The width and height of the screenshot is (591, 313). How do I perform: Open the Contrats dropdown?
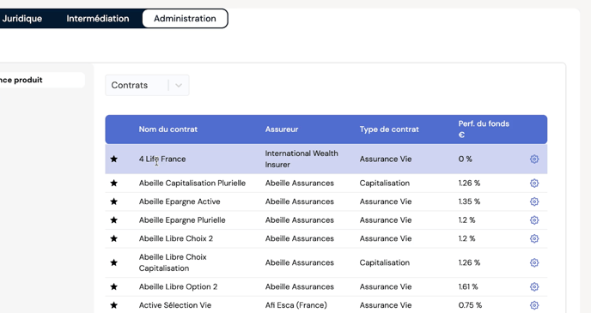tap(147, 86)
